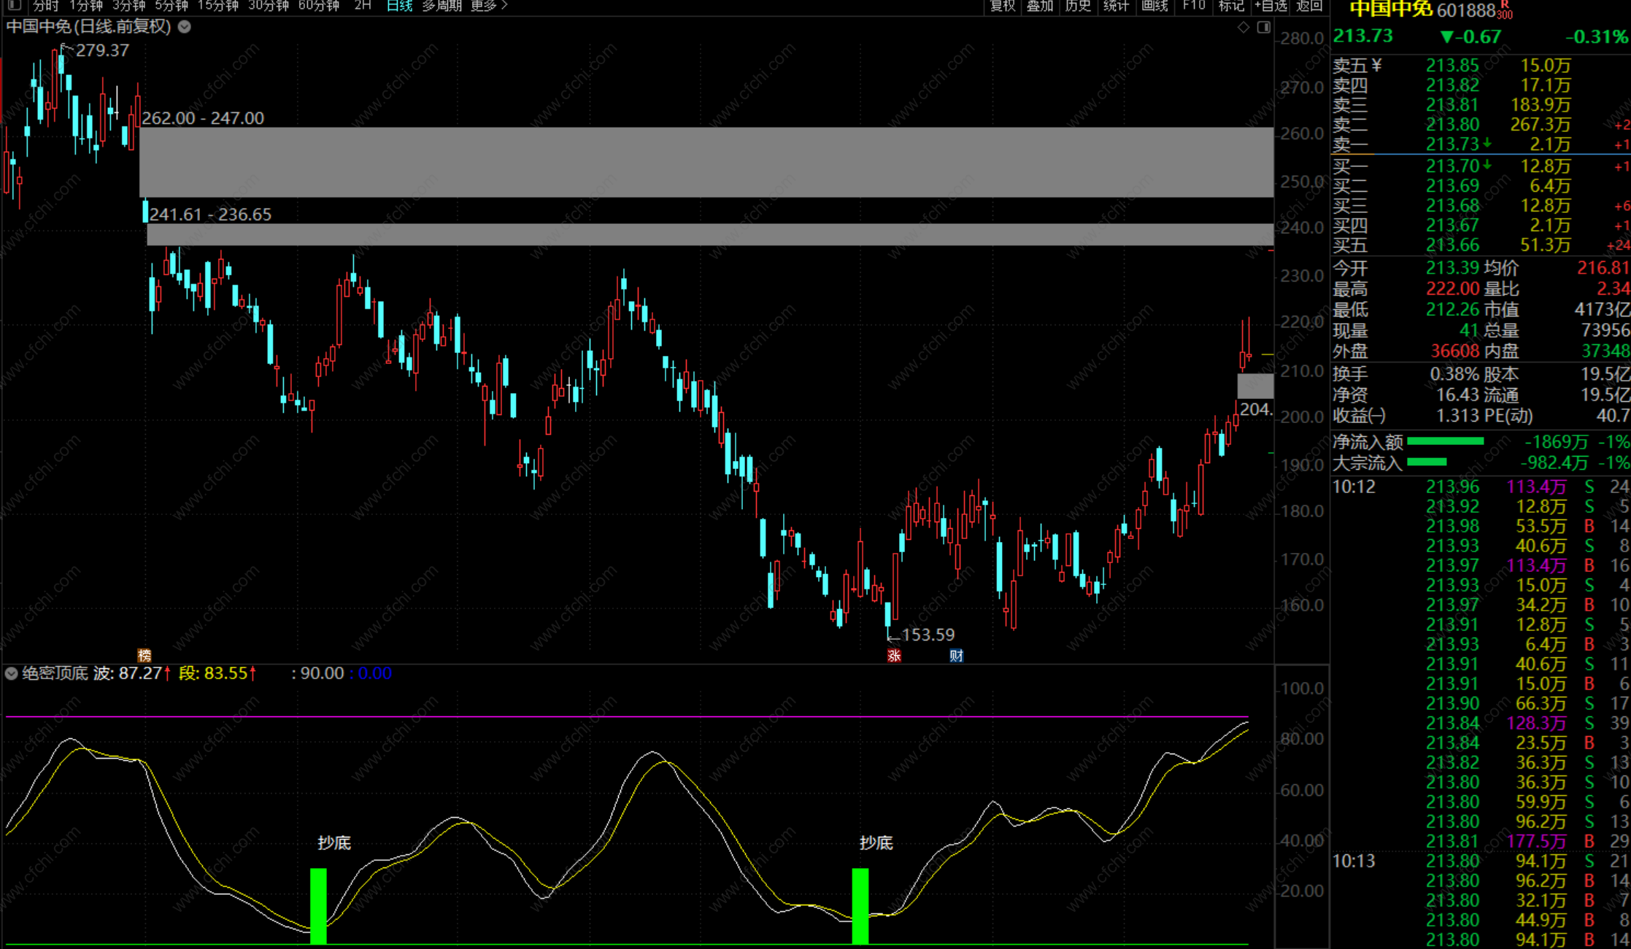Click the 画线 drawing tool button
The width and height of the screenshot is (1631, 949).
(x=1154, y=6)
